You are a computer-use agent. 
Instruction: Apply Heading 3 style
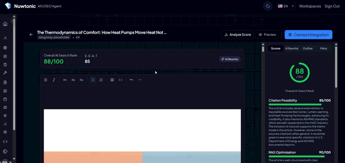82,80
